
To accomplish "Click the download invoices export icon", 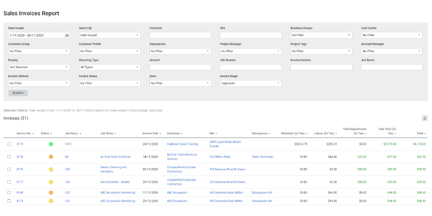I will coord(425,118).
